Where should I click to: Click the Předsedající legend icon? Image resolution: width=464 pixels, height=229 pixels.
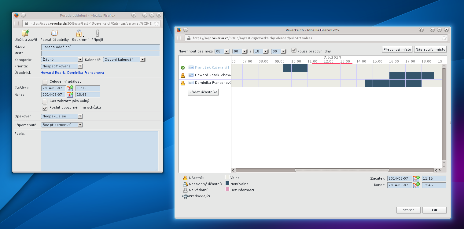pyautogui.click(x=185, y=196)
